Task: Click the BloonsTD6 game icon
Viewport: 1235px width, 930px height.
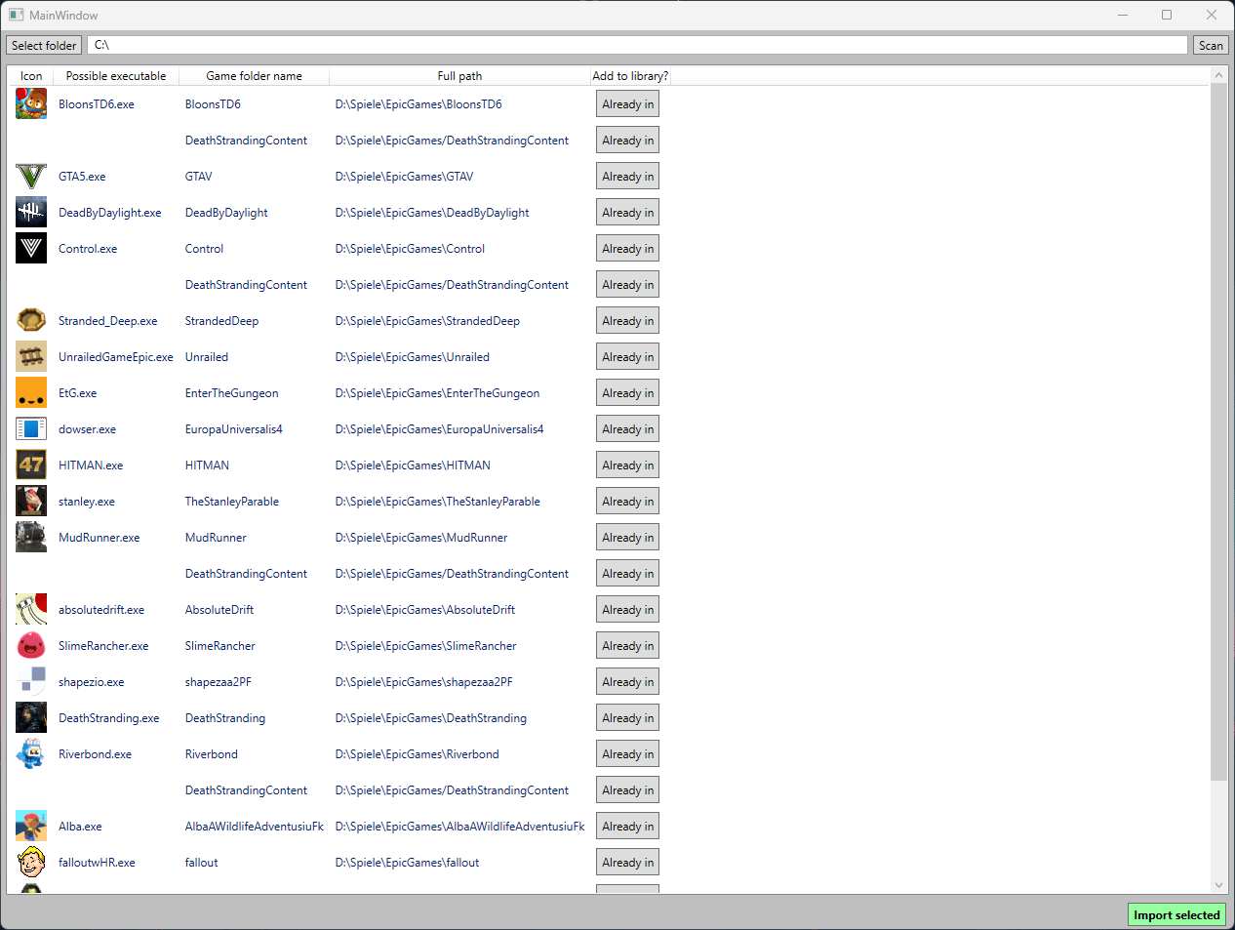Action: (30, 103)
